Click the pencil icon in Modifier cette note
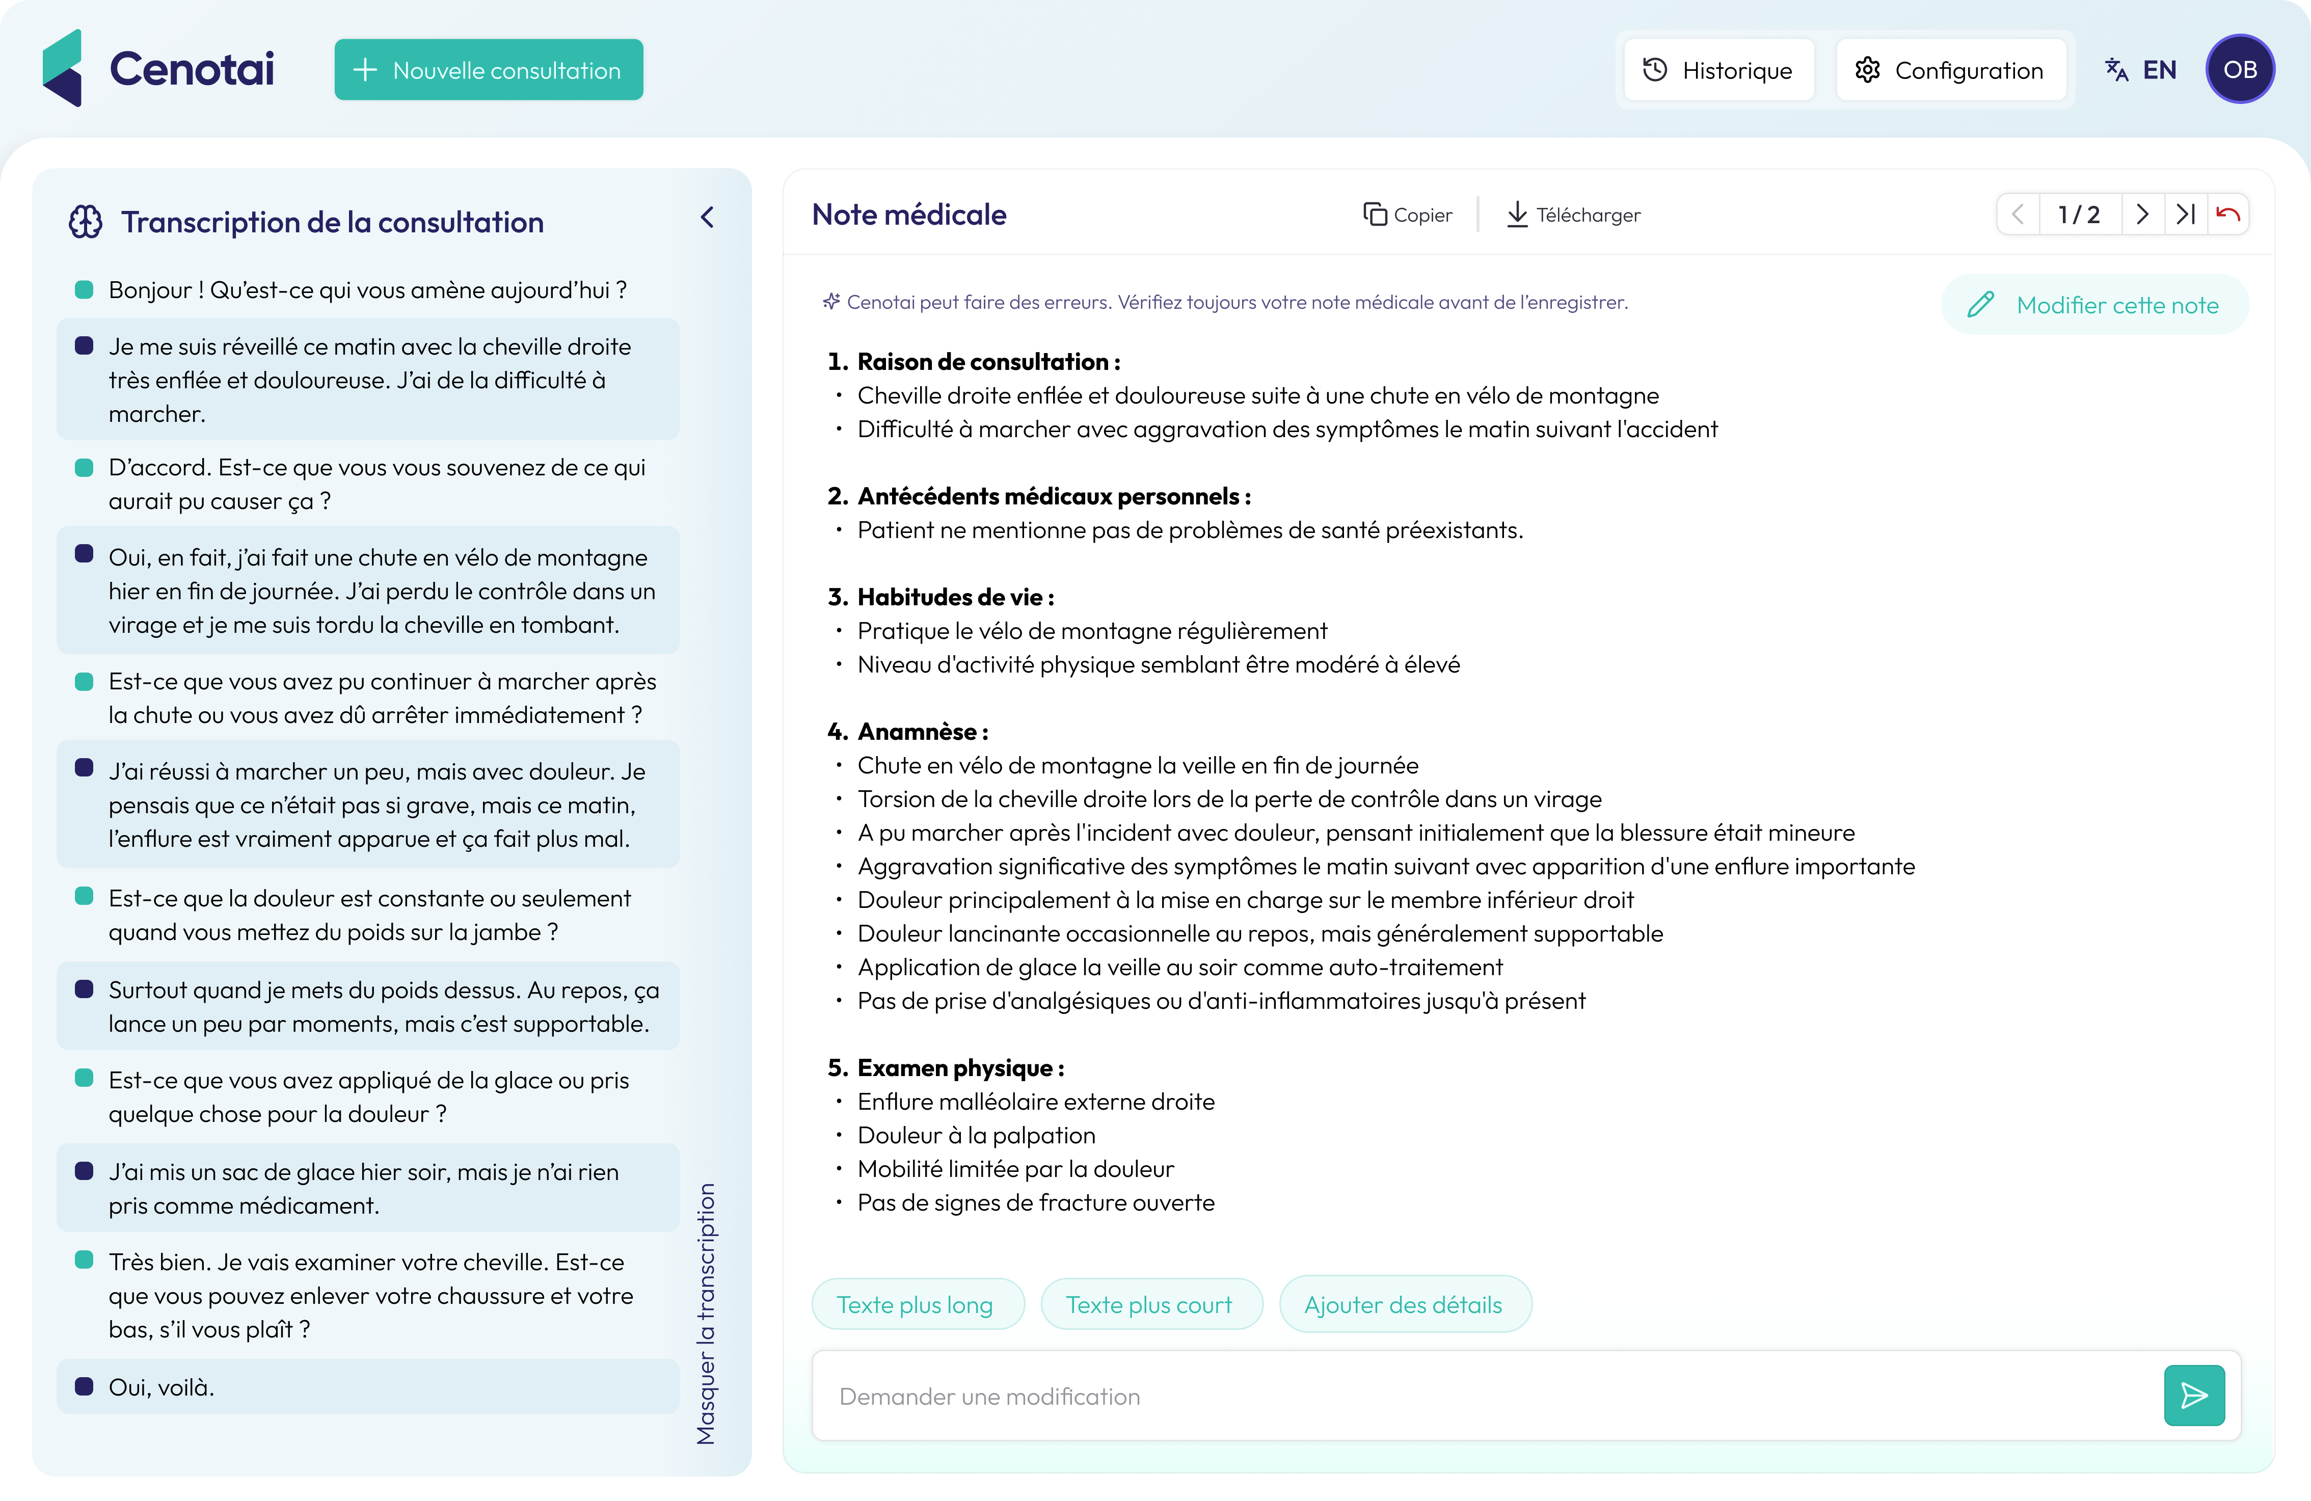The image size is (2311, 1501). (1981, 305)
